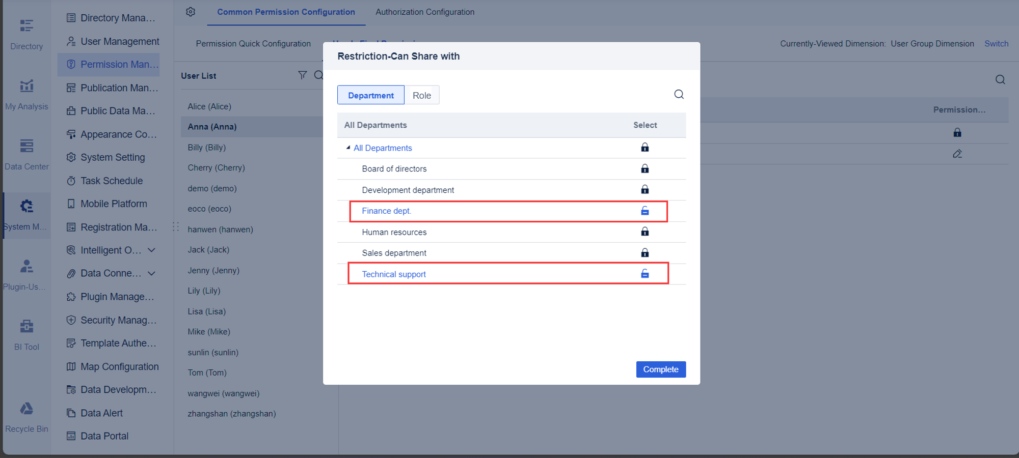Open the Directory panel in left sidebar
Screen dimensions: 1019x458
[26, 32]
